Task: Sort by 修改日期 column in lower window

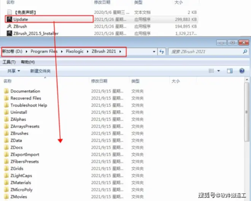Action: click(99, 81)
